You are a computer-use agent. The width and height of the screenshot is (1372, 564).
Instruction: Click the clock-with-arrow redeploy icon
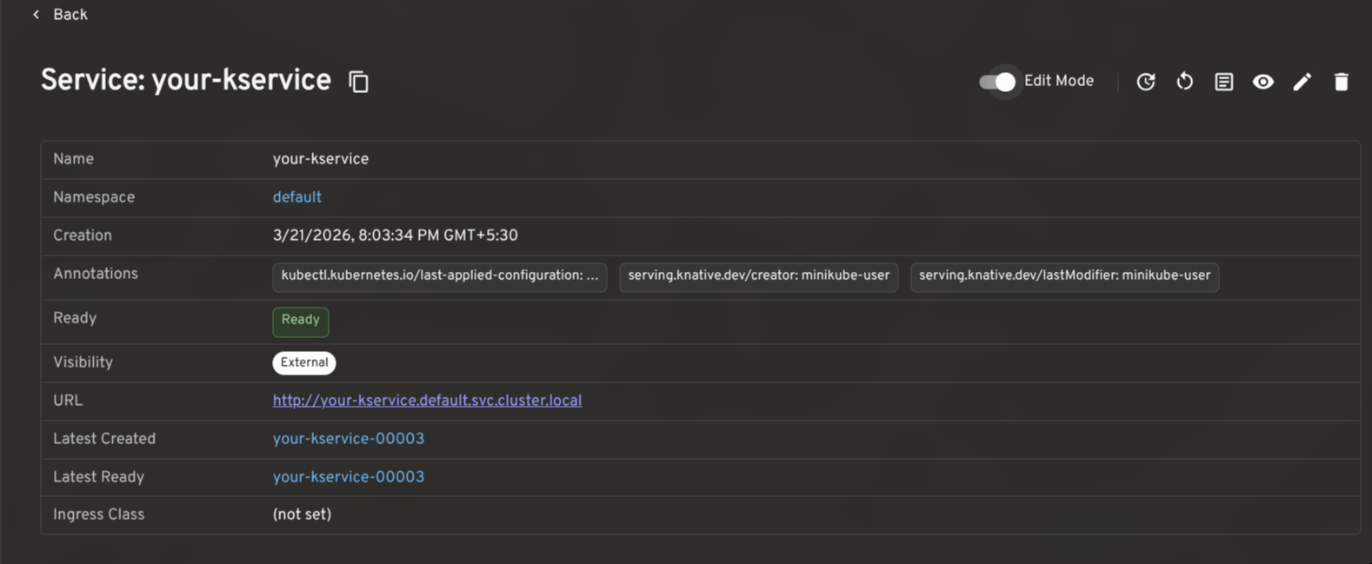[x=1146, y=82]
